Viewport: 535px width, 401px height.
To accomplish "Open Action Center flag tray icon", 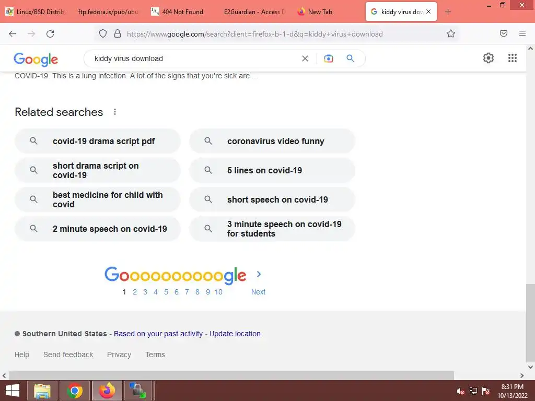I will [x=486, y=391].
